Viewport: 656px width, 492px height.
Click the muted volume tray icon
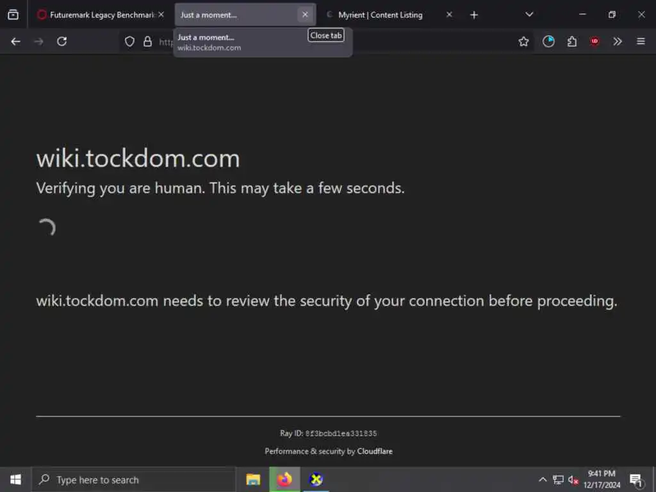pyautogui.click(x=573, y=480)
